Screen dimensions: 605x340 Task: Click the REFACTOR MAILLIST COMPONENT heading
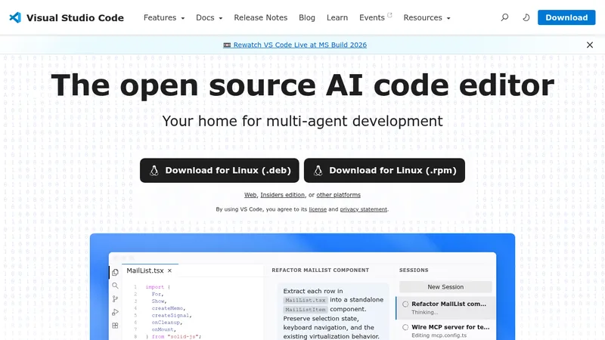click(320, 270)
